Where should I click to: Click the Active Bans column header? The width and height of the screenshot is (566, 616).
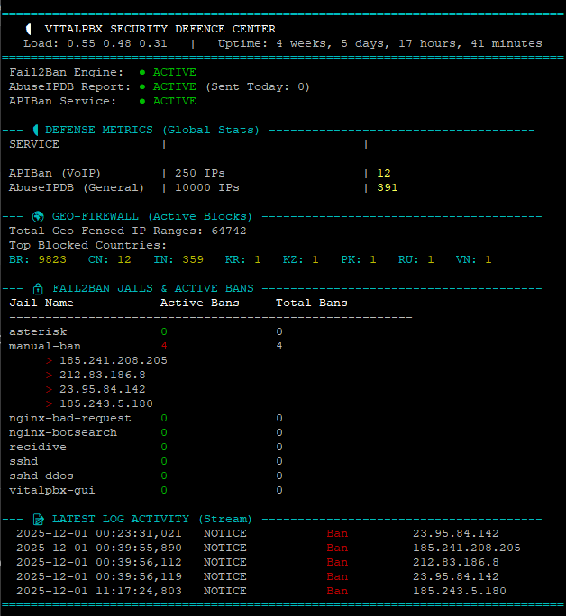point(199,303)
